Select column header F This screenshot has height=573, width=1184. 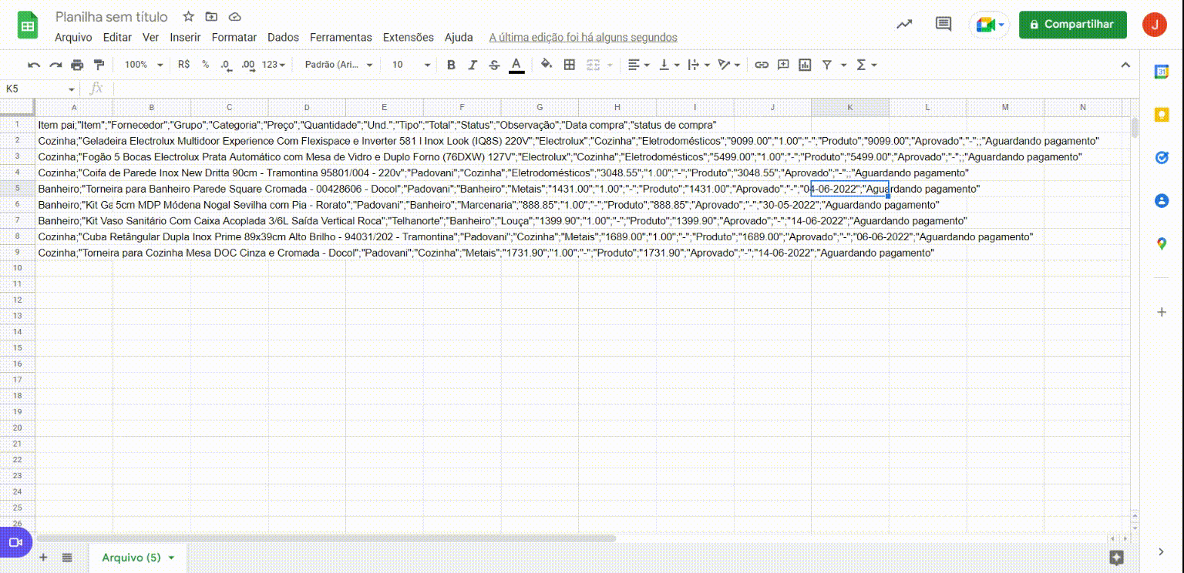point(462,107)
